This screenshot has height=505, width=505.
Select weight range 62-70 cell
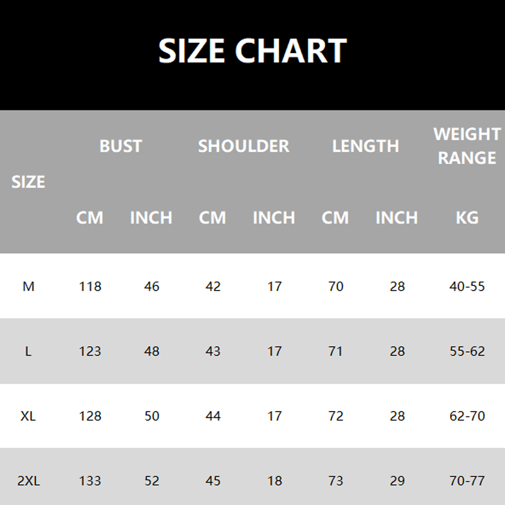point(467,416)
